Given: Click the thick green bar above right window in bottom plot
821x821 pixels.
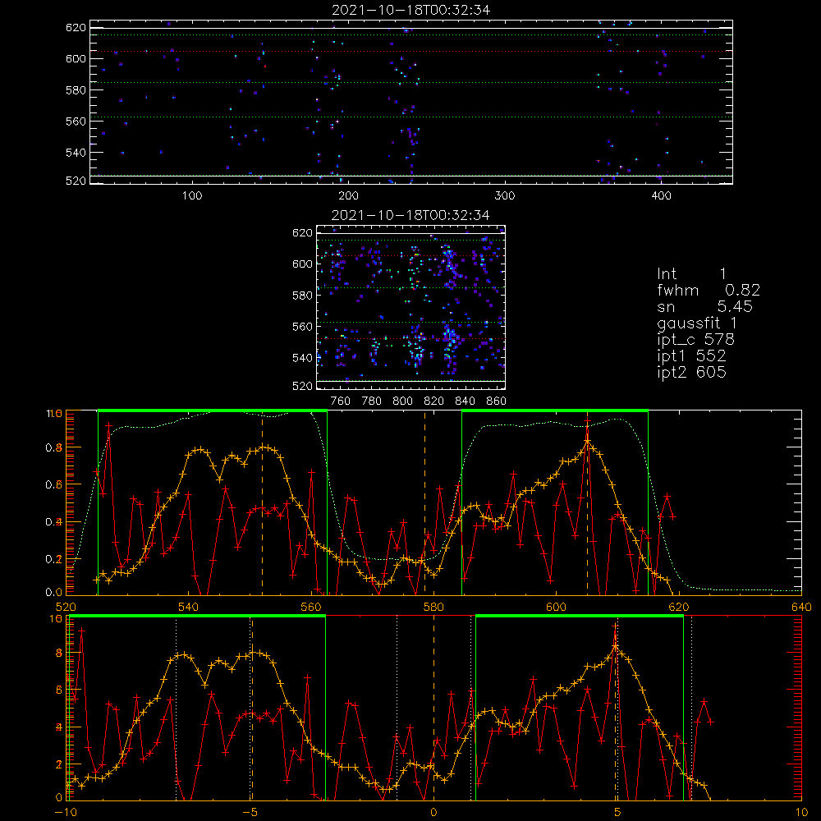Looking at the screenshot, I should click(x=579, y=617).
